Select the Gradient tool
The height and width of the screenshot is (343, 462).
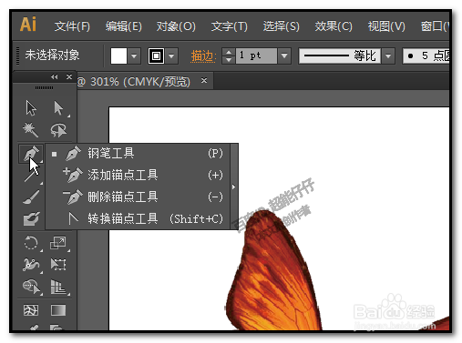58,310
